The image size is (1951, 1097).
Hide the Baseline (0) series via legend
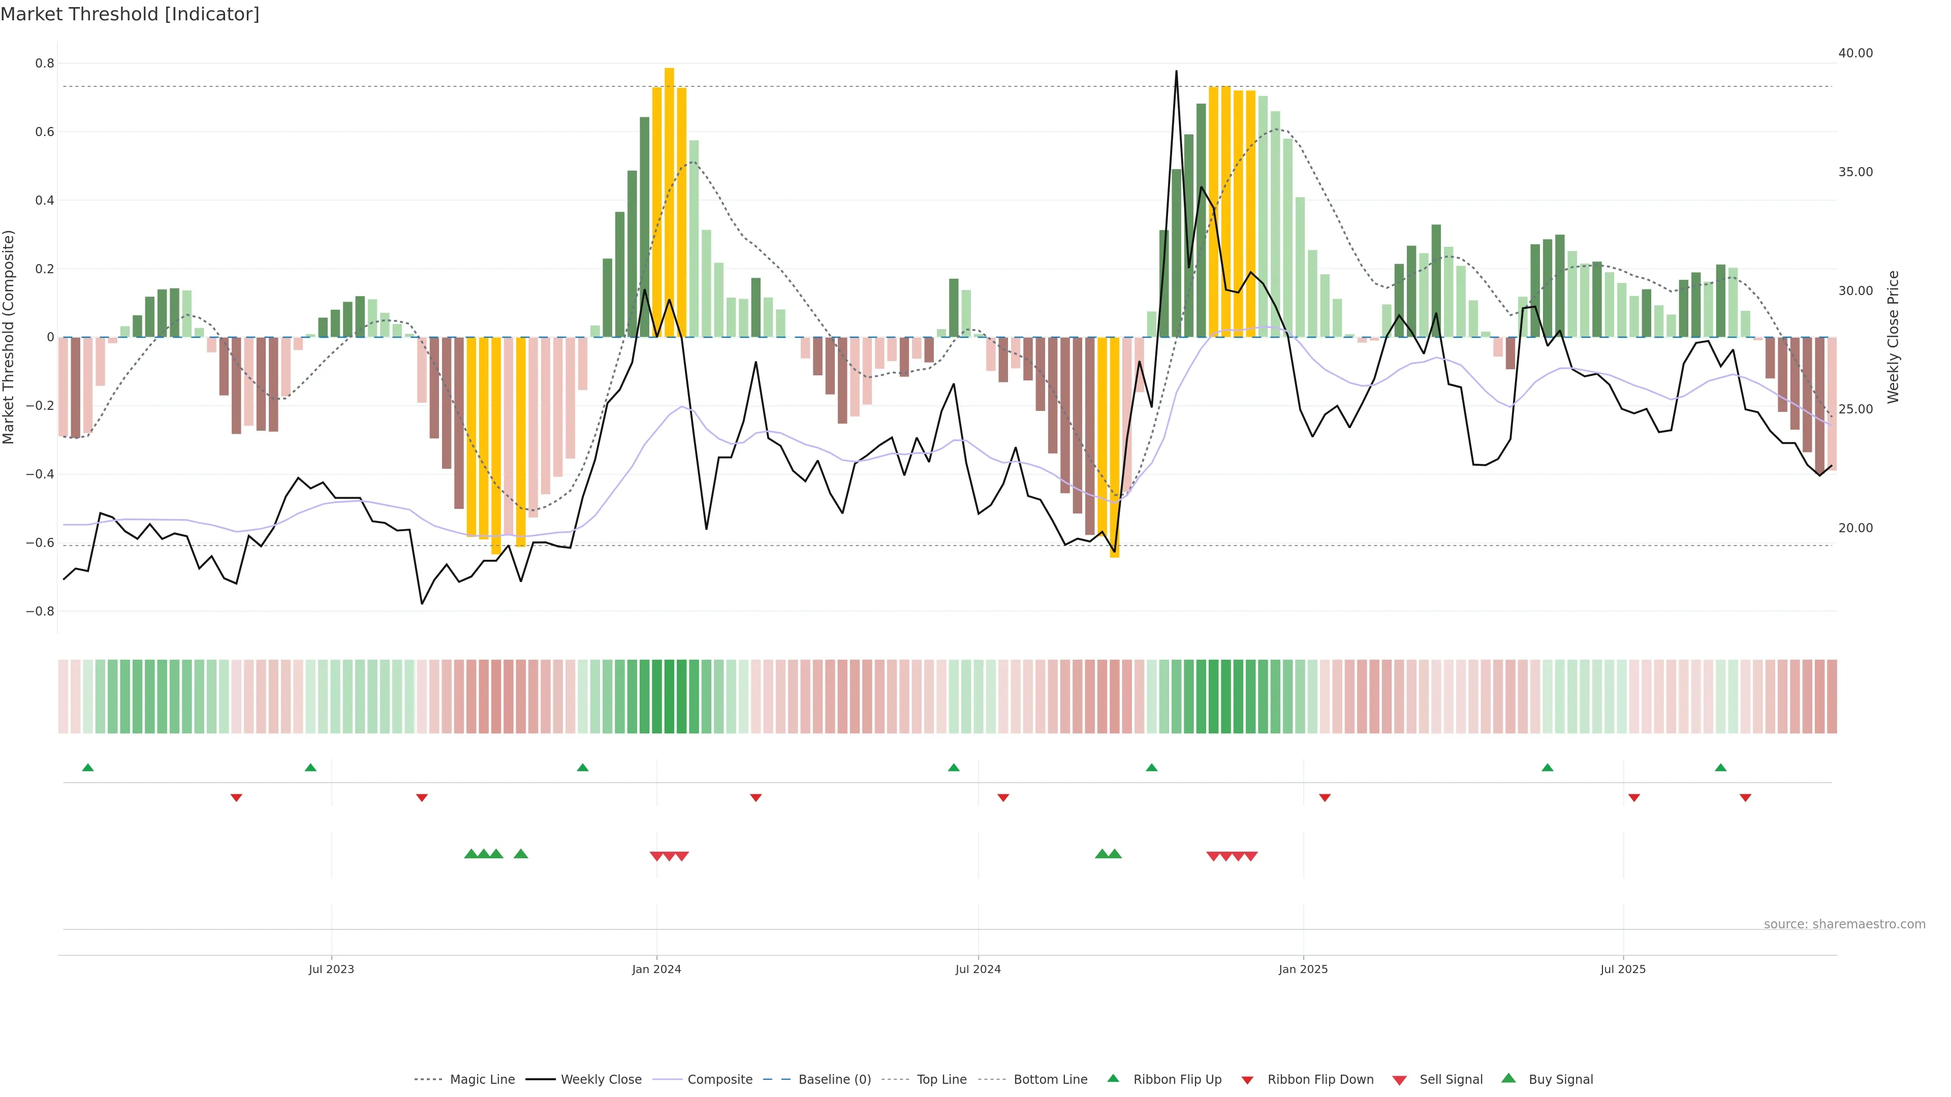pos(835,1080)
